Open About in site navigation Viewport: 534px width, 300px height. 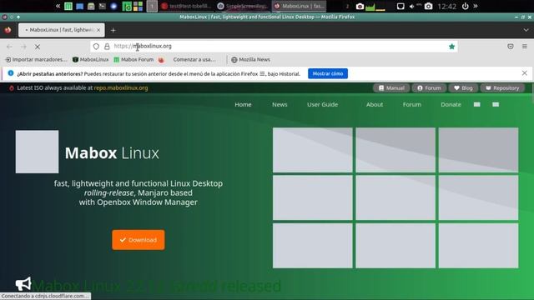point(375,104)
